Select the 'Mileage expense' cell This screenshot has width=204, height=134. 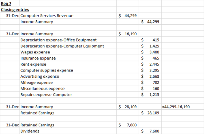point(68,82)
